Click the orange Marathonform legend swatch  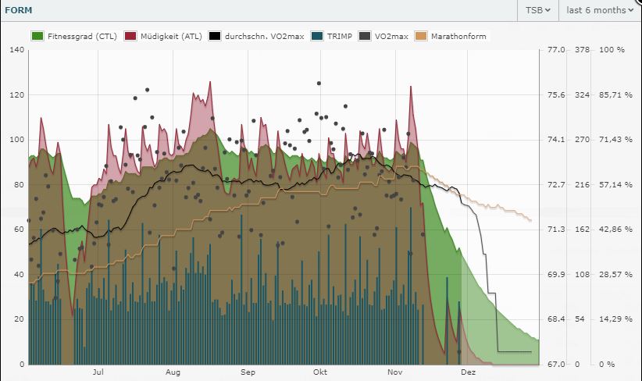pyautogui.click(x=422, y=36)
